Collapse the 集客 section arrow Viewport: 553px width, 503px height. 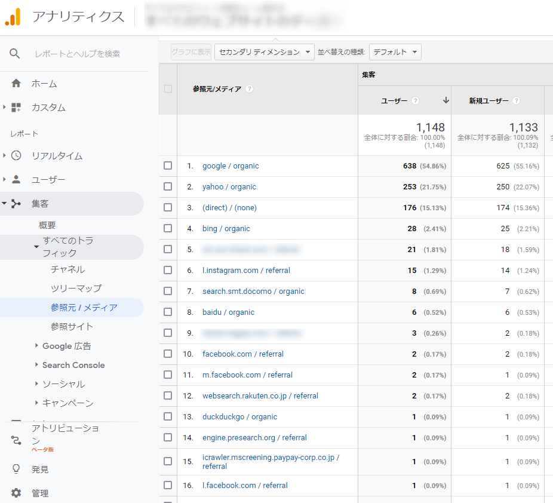[x=4, y=203]
